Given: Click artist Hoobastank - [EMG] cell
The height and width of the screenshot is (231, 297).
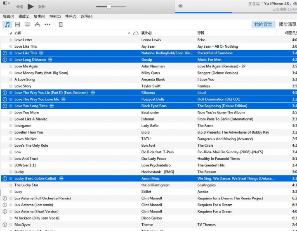Looking at the screenshot, I should pyautogui.click(x=158, y=172).
